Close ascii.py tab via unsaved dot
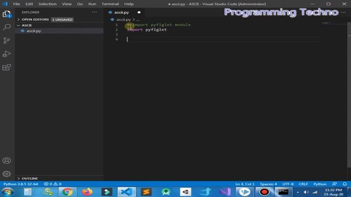351x197 pixels. (x=139, y=12)
